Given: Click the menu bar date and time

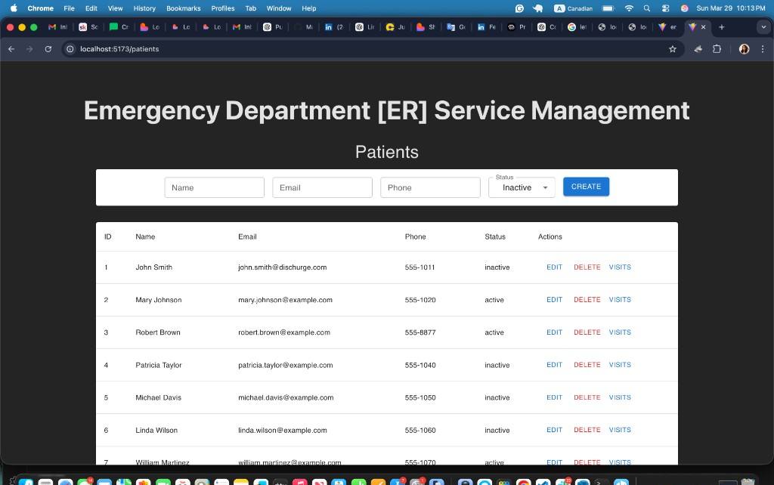Looking at the screenshot, I should click(731, 8).
